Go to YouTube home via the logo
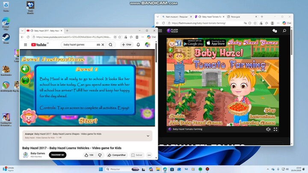Screen dimensions: 308x173 38,45
